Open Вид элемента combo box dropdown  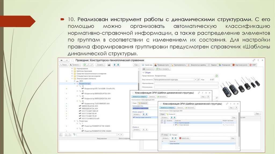pyautogui.click(x=195, y=79)
